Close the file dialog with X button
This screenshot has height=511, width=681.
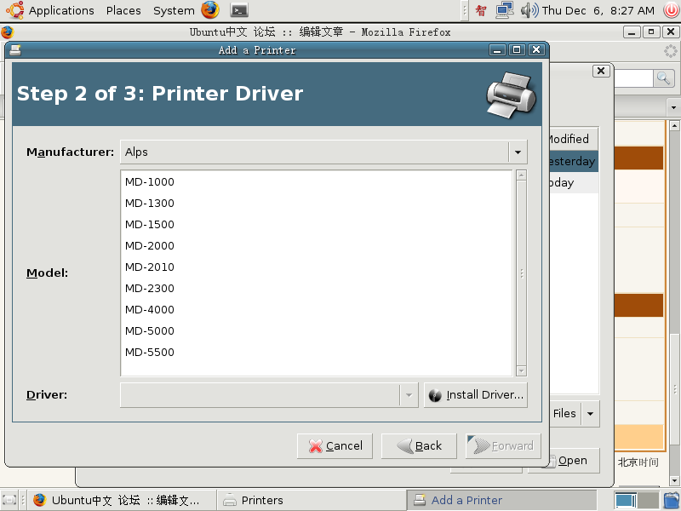[x=601, y=71]
